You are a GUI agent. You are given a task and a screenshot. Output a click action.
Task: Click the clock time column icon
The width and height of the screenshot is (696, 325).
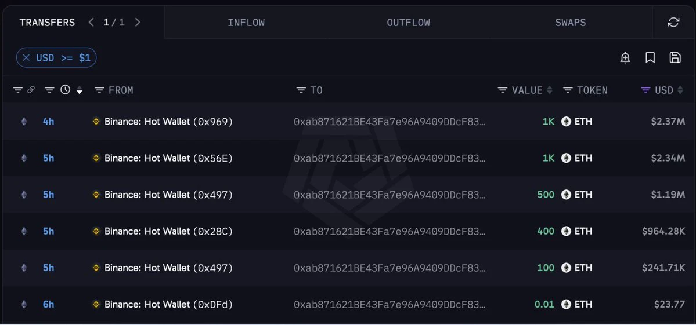click(65, 90)
